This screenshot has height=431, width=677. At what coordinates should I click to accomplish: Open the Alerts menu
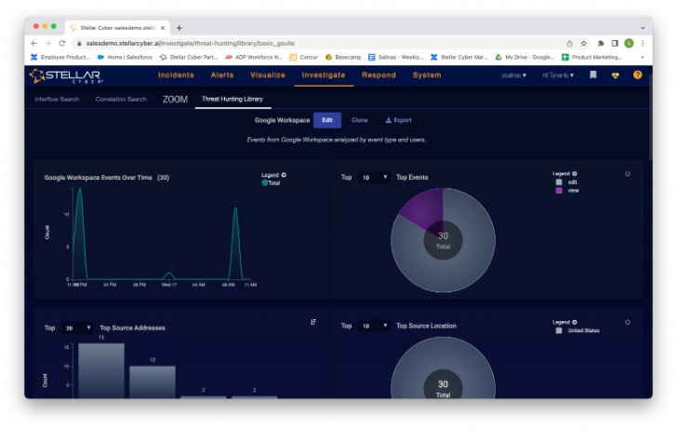(222, 75)
